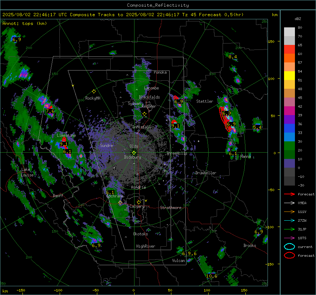The width and height of the screenshot is (316, 295).
Task: Select the yellow 51-54 dBZ color swatch
Action: point(289,75)
